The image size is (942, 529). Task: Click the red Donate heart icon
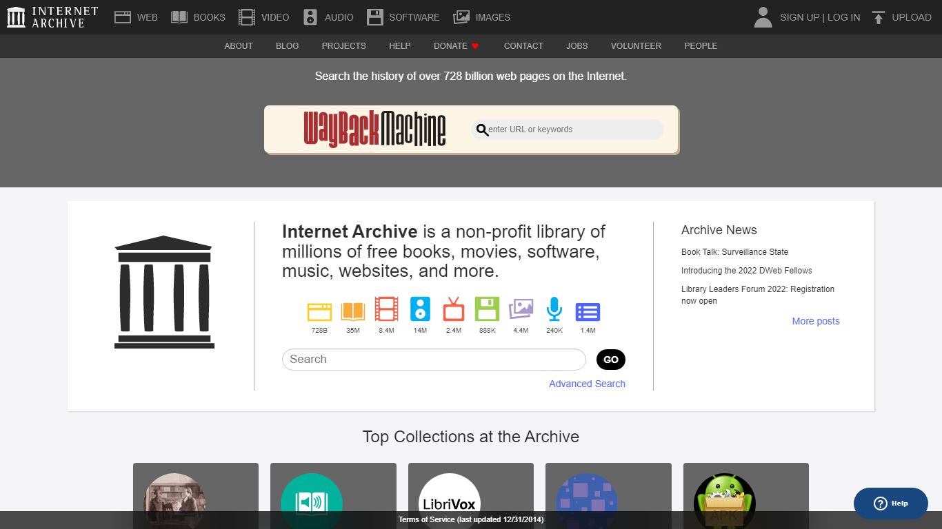pyautogui.click(x=475, y=46)
